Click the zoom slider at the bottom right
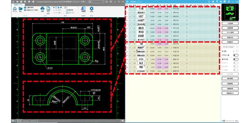The height and width of the screenshot is (123, 250). tap(228, 121)
